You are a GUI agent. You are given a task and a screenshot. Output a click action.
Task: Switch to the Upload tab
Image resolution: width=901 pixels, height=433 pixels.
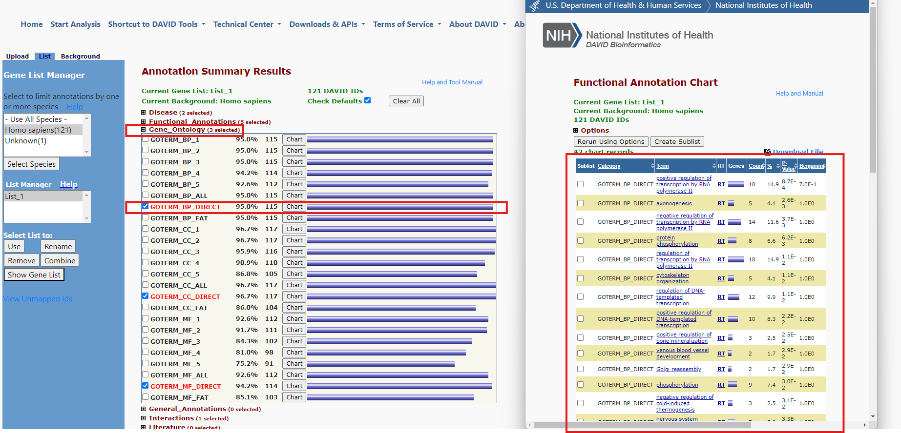pyautogui.click(x=18, y=56)
